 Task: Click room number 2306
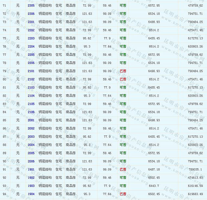[x=31, y=14]
